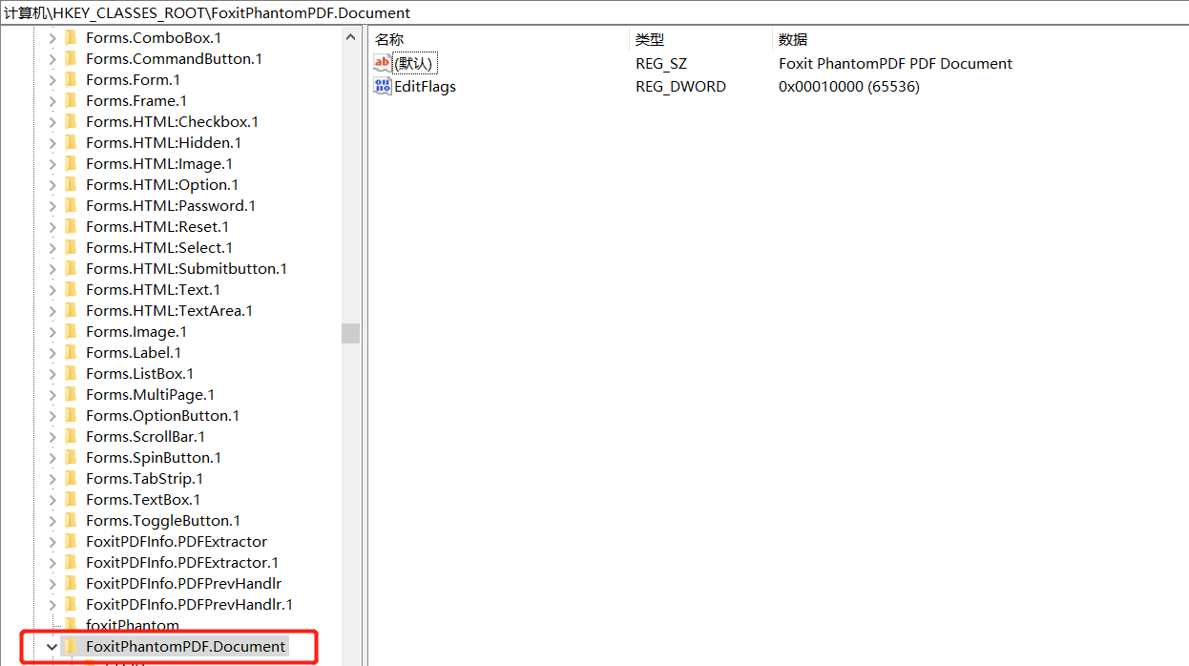Viewport: 1189px width, 666px height.
Task: Click the 数据 column header
Action: pyautogui.click(x=793, y=40)
